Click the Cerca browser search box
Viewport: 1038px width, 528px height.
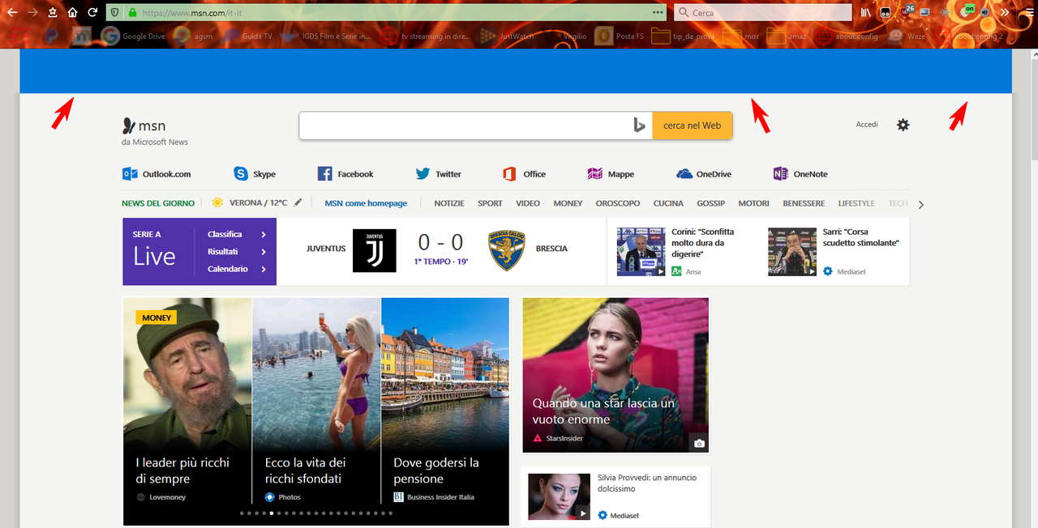click(x=763, y=12)
